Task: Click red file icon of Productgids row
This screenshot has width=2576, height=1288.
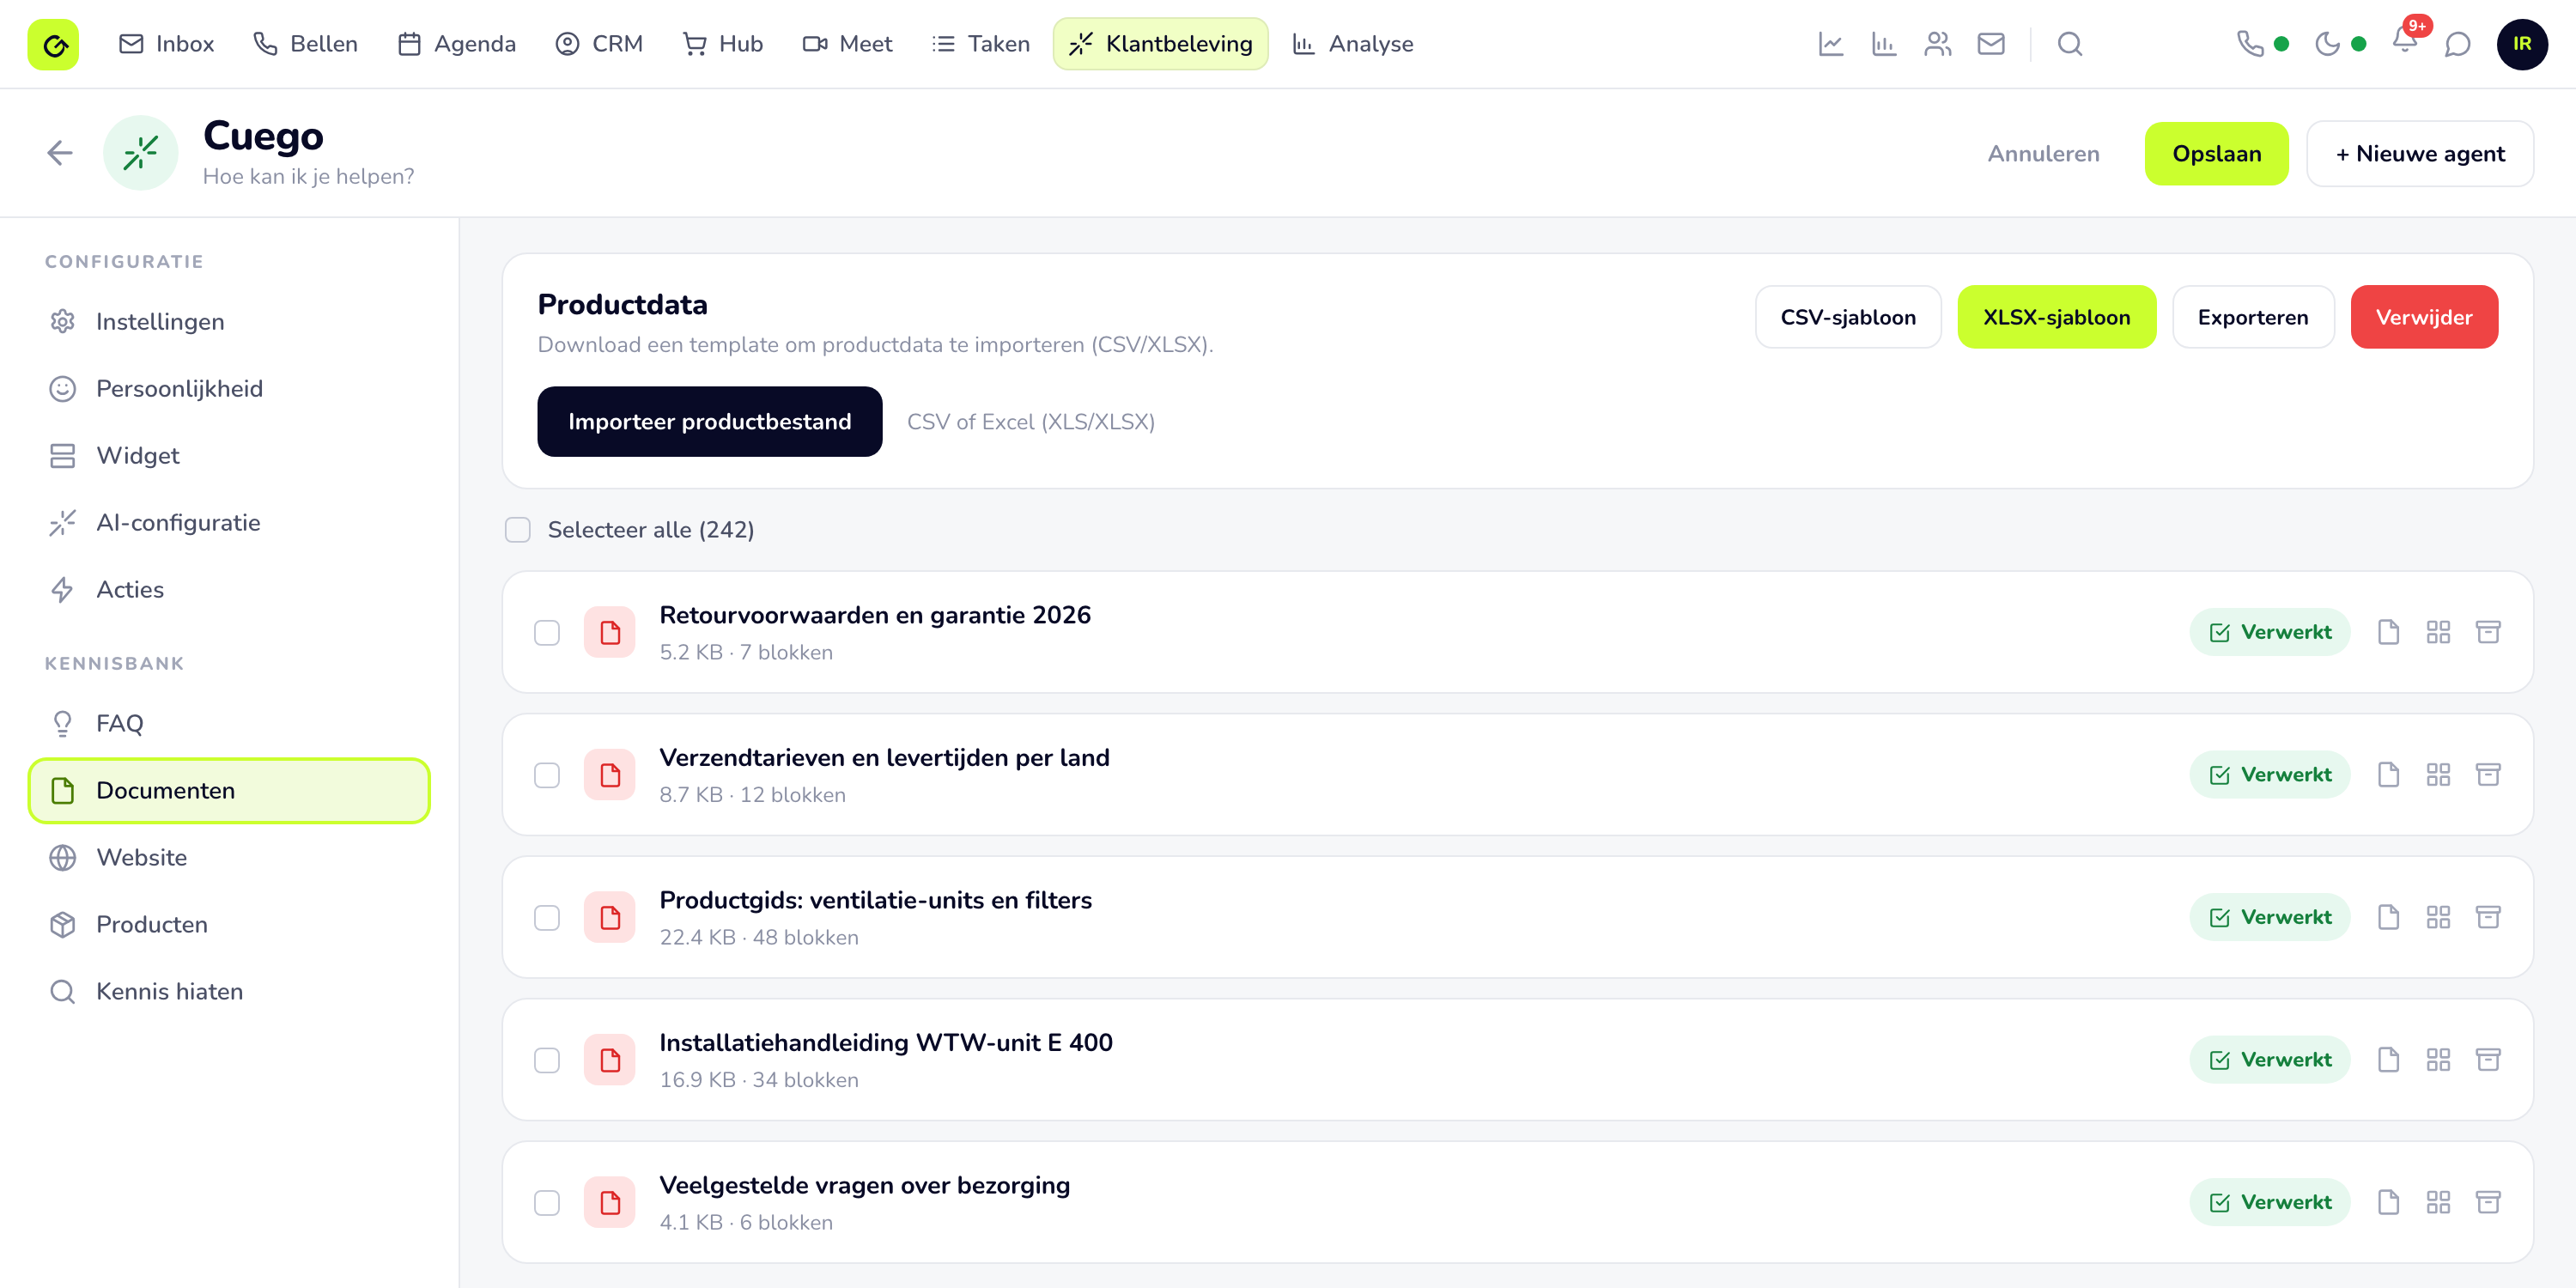Action: click(610, 917)
